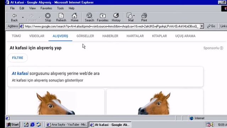This screenshot has width=227, height=128.
Task: Open the Links toolbar label
Action: coord(223,26)
